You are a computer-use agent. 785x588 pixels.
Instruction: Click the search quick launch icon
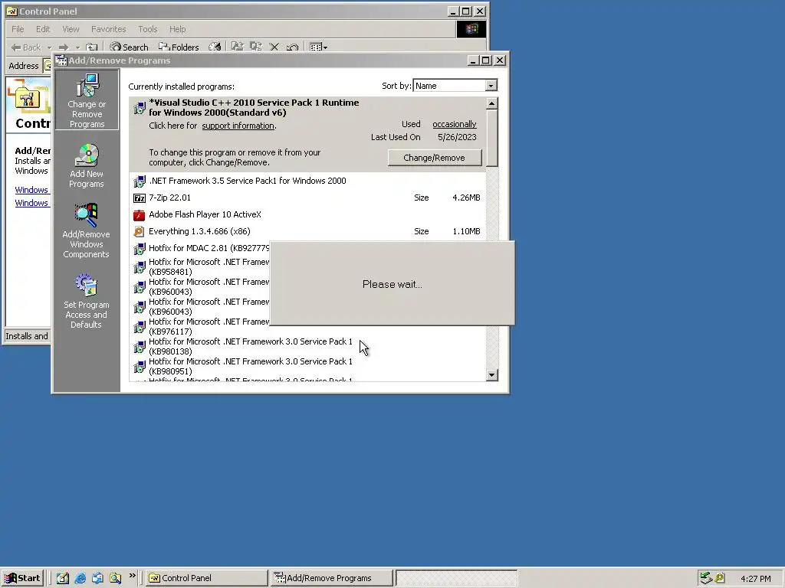coord(116,578)
